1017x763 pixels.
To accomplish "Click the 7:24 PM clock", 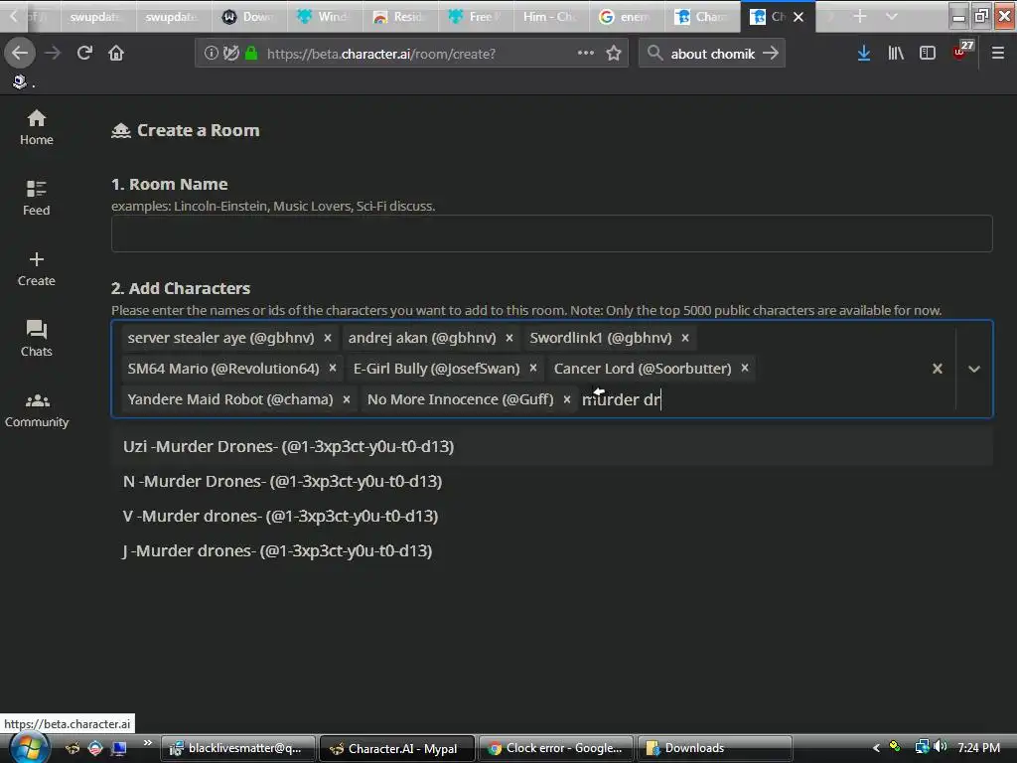I will [978, 748].
